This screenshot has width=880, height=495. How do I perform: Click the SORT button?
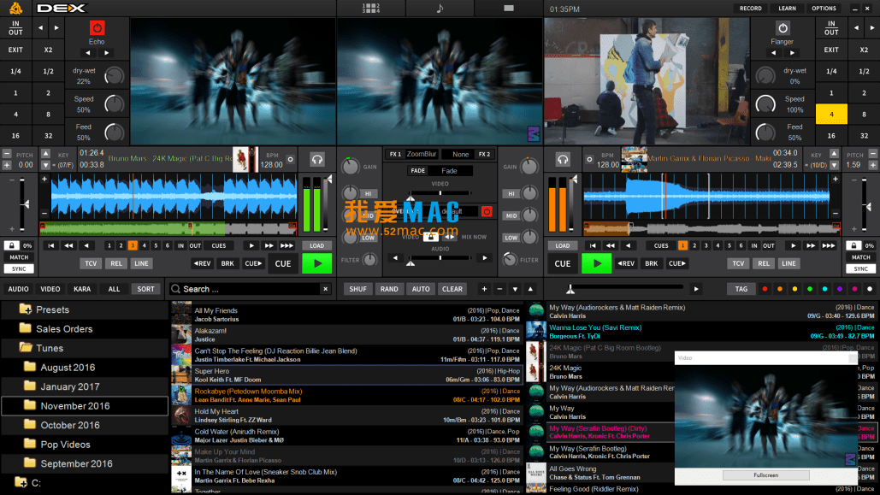145,289
